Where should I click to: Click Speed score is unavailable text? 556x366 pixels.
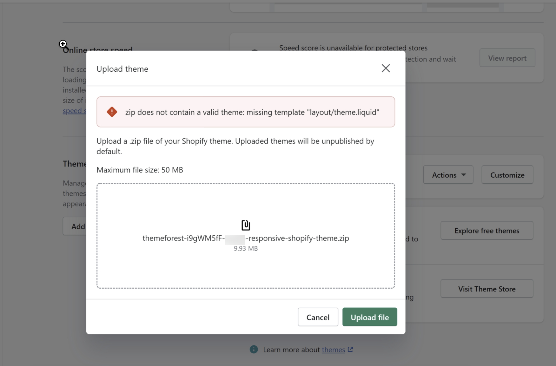353,48
